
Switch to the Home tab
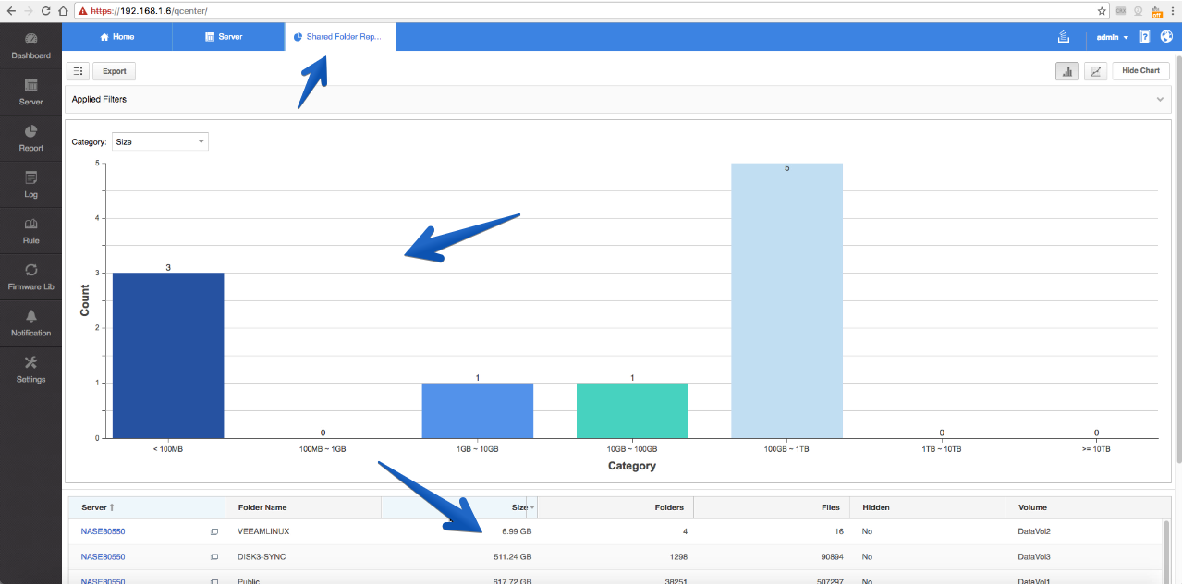[117, 37]
